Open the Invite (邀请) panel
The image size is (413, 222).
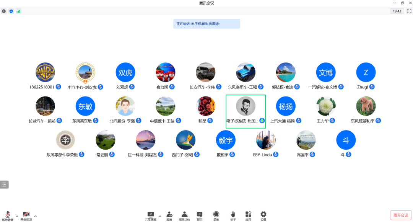(169, 215)
